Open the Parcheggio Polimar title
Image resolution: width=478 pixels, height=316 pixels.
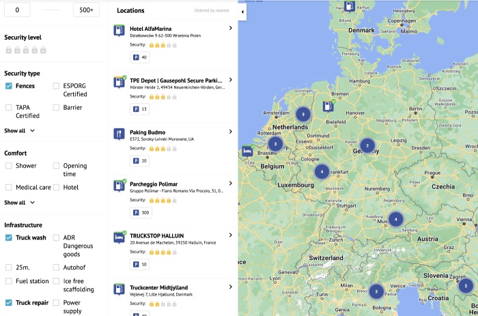click(x=154, y=184)
